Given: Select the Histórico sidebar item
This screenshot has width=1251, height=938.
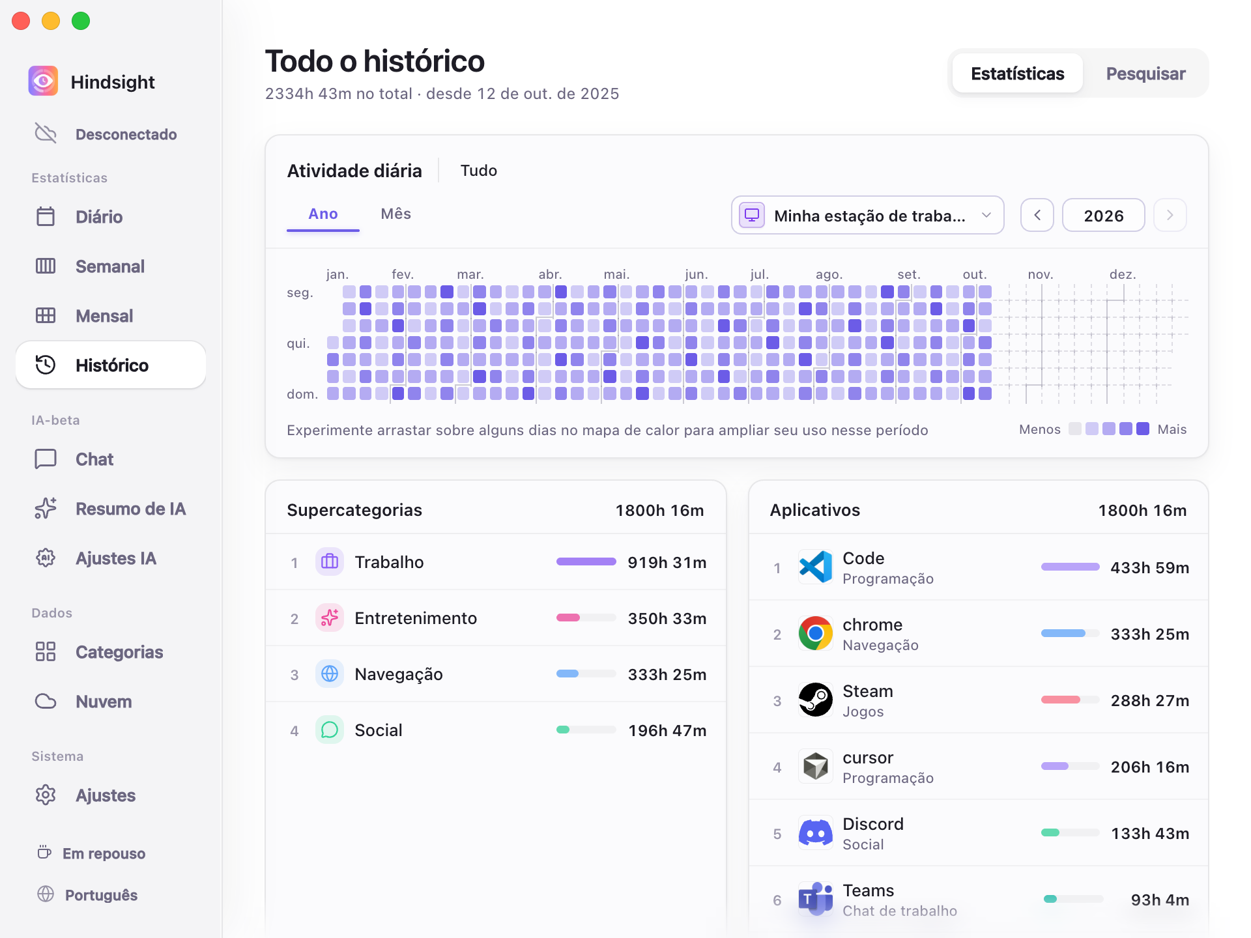Looking at the screenshot, I should [111, 365].
